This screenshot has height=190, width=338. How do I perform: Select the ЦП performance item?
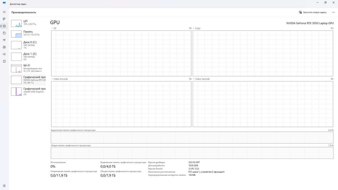pyautogui.click(x=28, y=23)
